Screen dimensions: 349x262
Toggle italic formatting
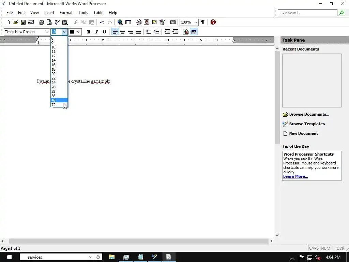tap(96, 32)
